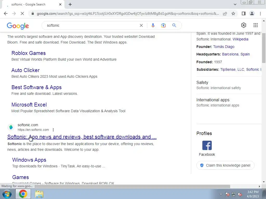
Task: Open the Windows Apps sitelink
Action: pos(29,160)
